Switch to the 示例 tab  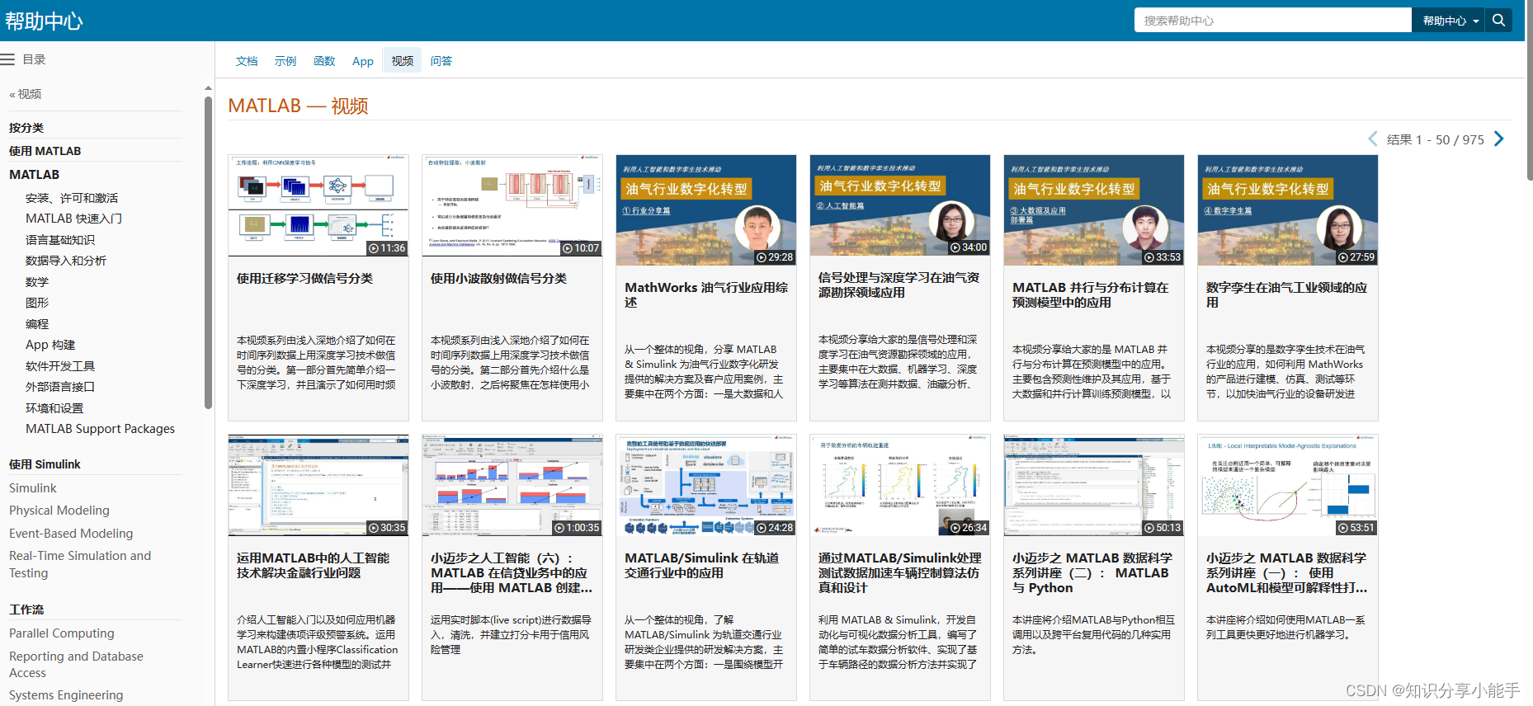tap(285, 61)
